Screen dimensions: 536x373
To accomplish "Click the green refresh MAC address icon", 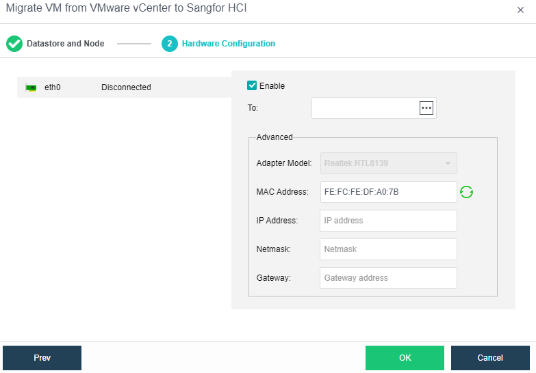I will pos(466,192).
